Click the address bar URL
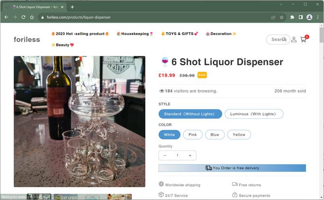Viewport: 324px width, 200px height. click(x=79, y=17)
